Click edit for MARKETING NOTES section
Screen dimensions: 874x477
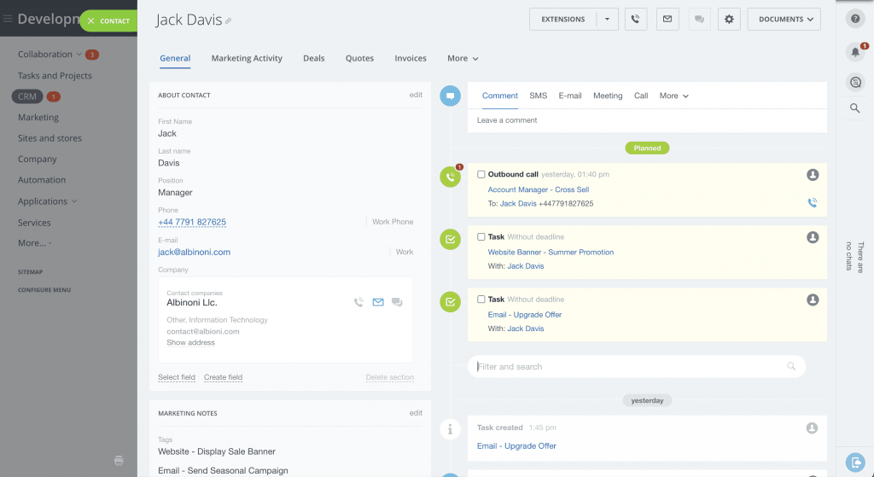(x=416, y=413)
